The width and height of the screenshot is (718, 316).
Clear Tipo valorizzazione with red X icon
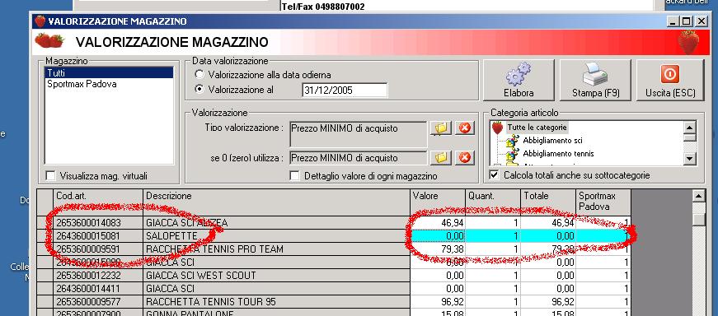(x=464, y=128)
